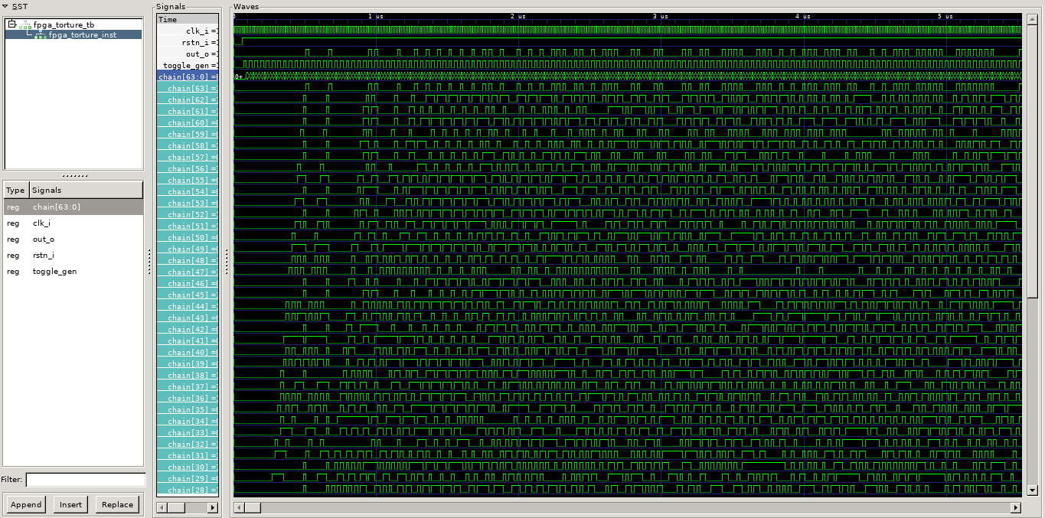Select the chain[50] trace
The width and height of the screenshot is (1045, 518).
[x=188, y=237]
